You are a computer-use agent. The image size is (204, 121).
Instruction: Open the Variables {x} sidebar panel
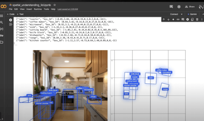[x=2, y=29]
